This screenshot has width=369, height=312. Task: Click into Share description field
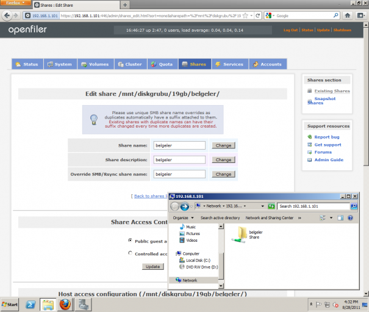[179, 160]
